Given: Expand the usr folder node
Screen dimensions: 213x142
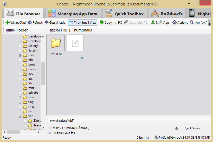Looking at the screenshot, I should [x=20, y=112].
